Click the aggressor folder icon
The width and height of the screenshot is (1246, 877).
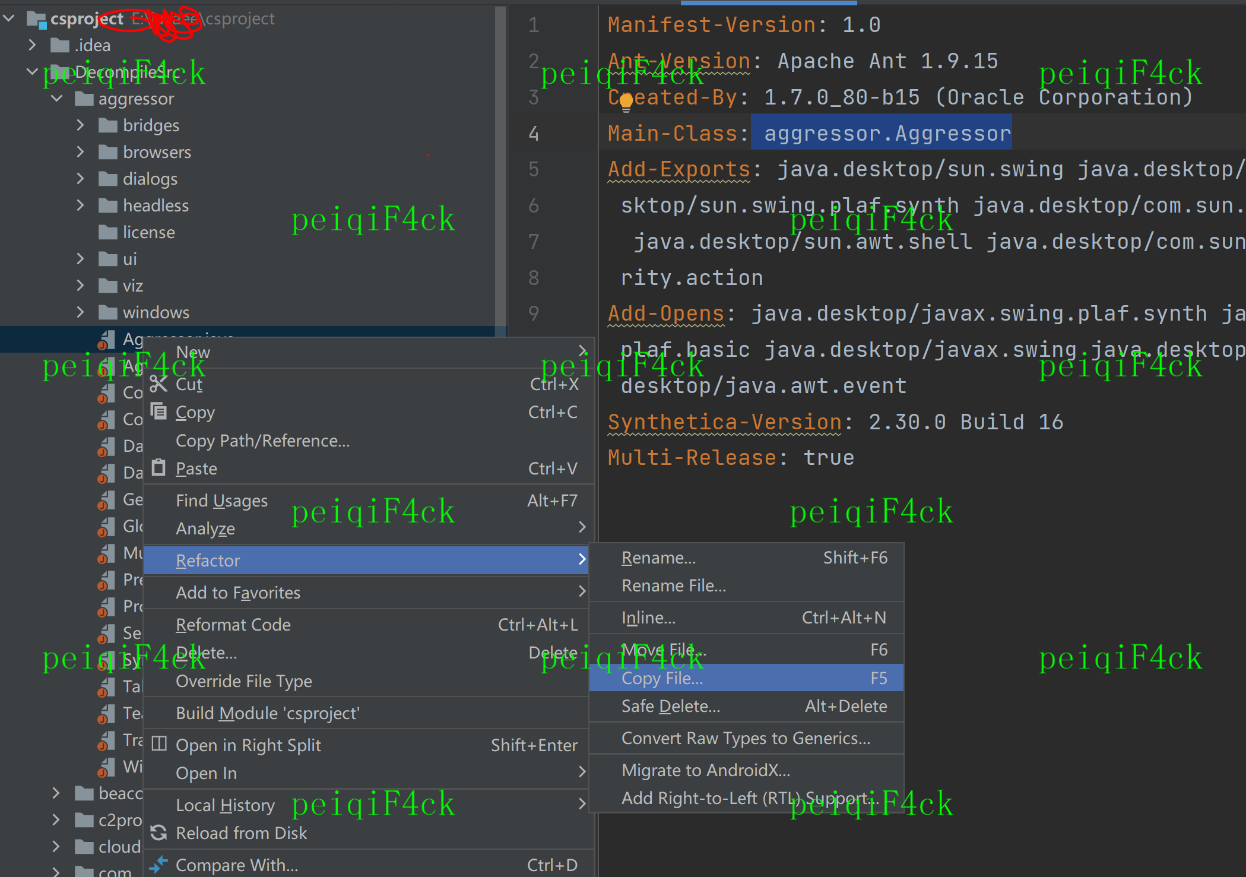[84, 99]
